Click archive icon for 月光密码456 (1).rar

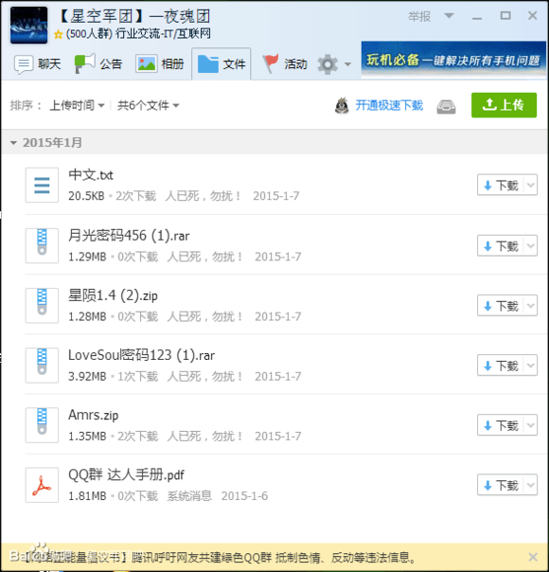(x=42, y=245)
